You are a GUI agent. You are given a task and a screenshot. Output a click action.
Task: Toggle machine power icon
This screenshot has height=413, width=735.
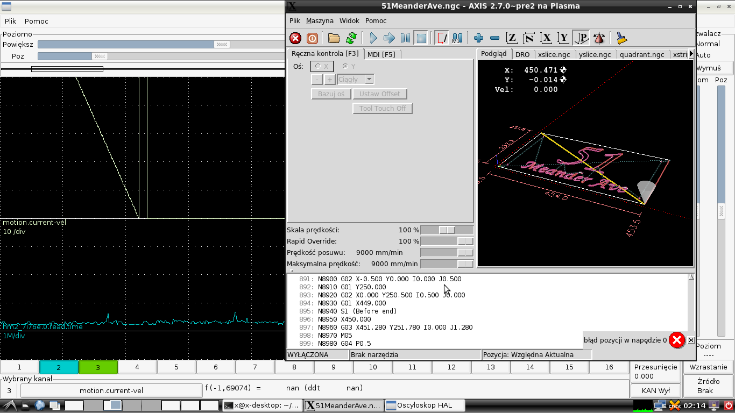pyautogui.click(x=312, y=38)
